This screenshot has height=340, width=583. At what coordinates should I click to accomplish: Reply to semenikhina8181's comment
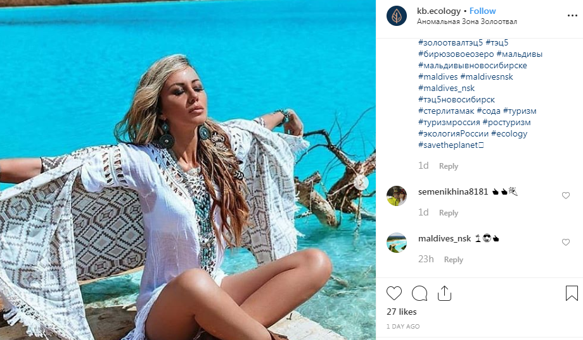tap(449, 213)
